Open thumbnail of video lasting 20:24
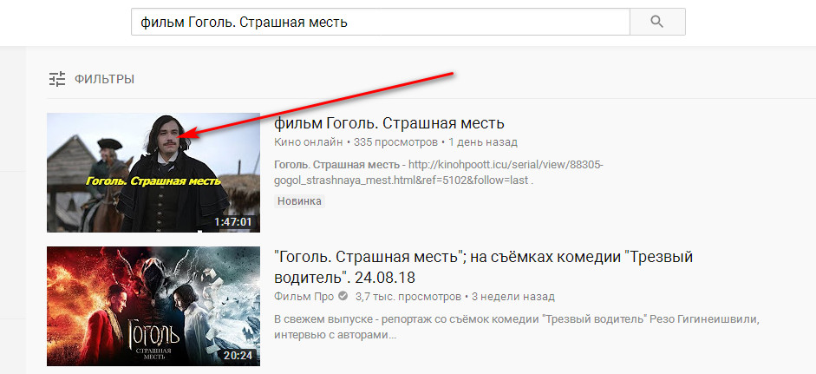816x374 pixels. click(x=153, y=306)
